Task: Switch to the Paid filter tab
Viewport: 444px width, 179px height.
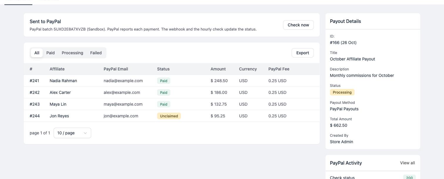Action: tap(51, 53)
